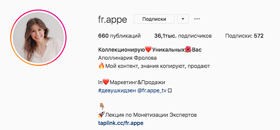The image size is (280, 130).
Task: Click the red heart after Коллекционирую
Action: coord(148,50)
